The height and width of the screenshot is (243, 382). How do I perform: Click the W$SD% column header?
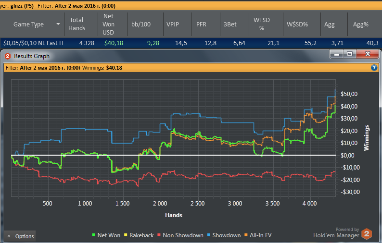point(297,24)
